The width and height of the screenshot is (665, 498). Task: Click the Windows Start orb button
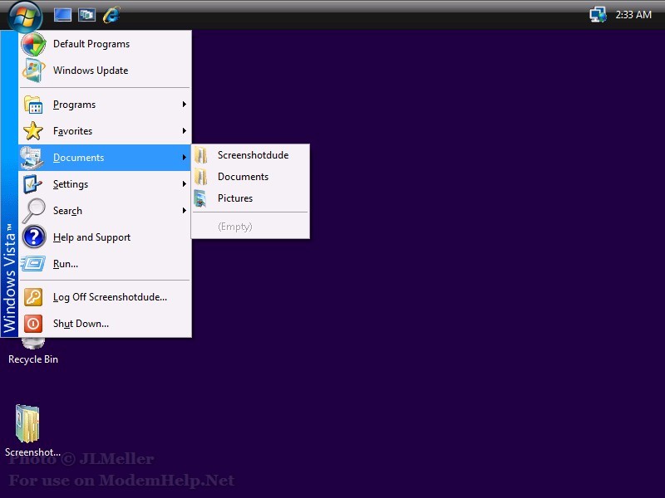point(25,16)
